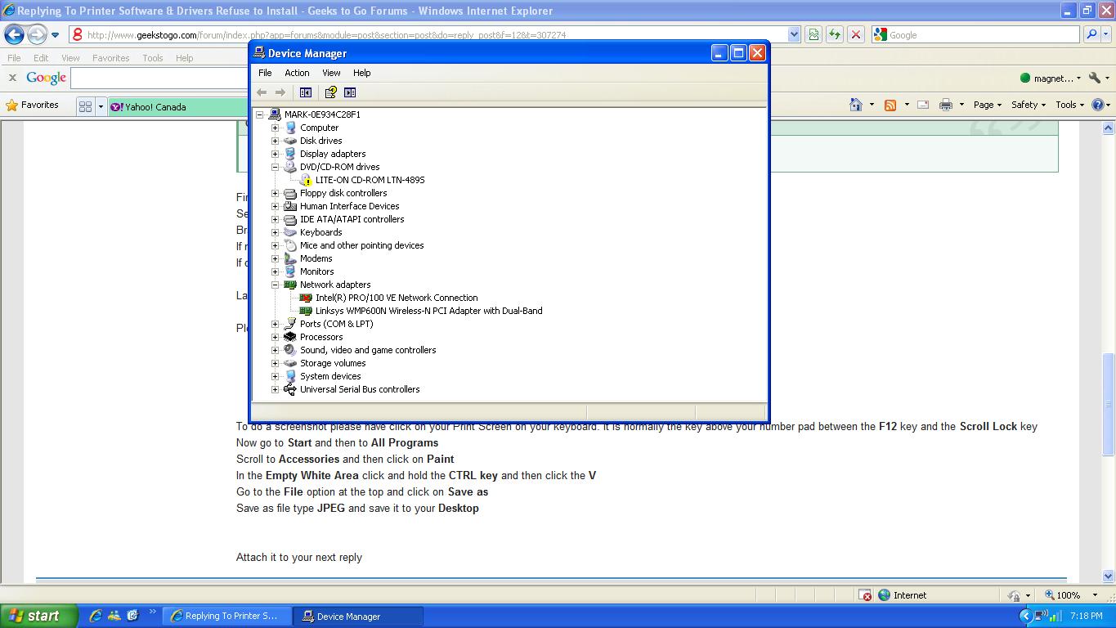
Task: Open the Help menu in Device Manager
Action: click(x=361, y=73)
